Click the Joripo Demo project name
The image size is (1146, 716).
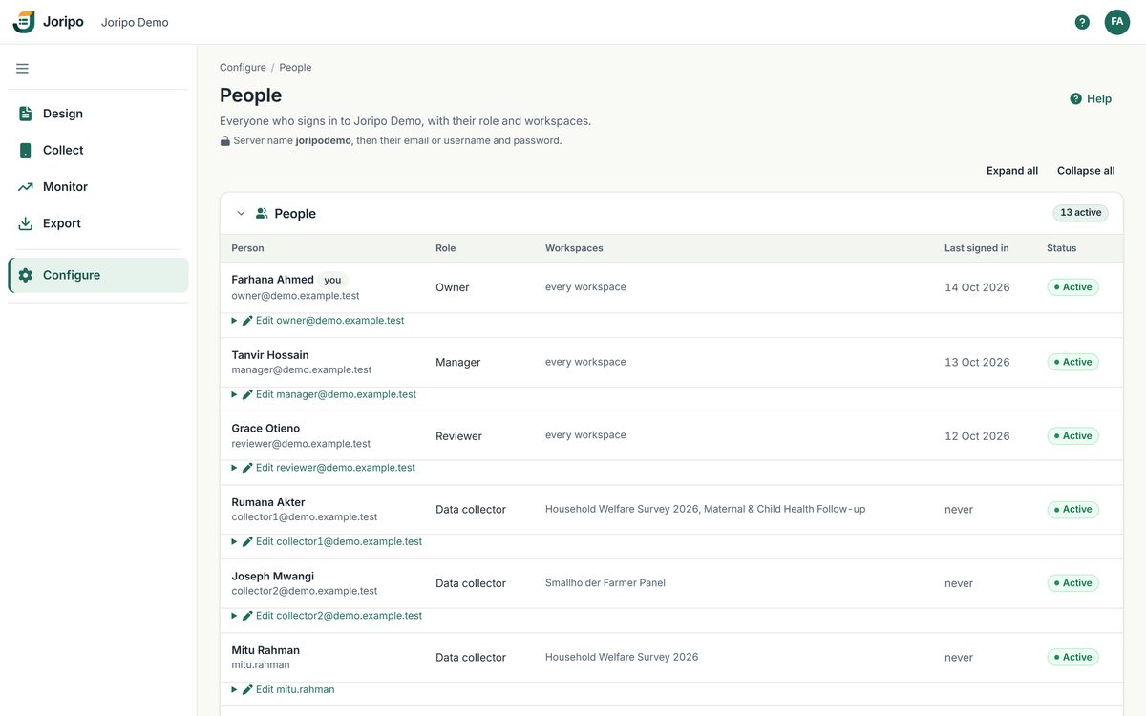tap(135, 22)
